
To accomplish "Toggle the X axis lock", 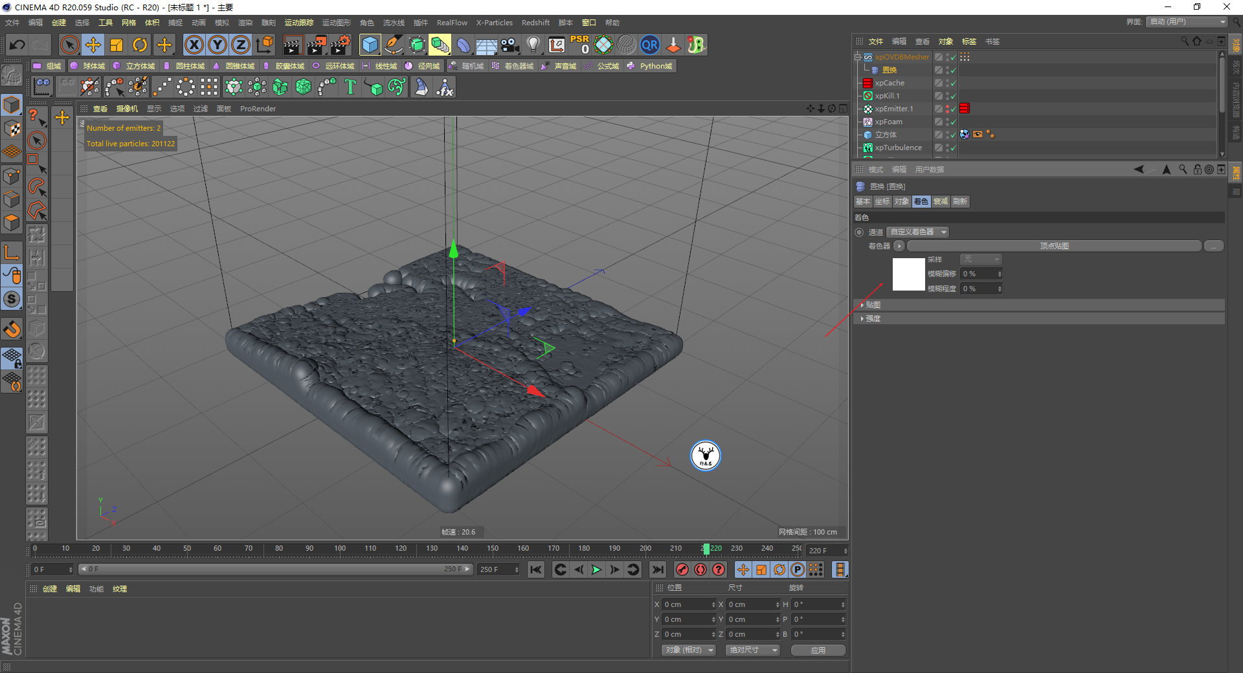I will [194, 45].
